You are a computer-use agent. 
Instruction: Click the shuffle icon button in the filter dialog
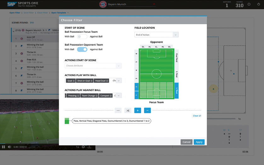128,110
